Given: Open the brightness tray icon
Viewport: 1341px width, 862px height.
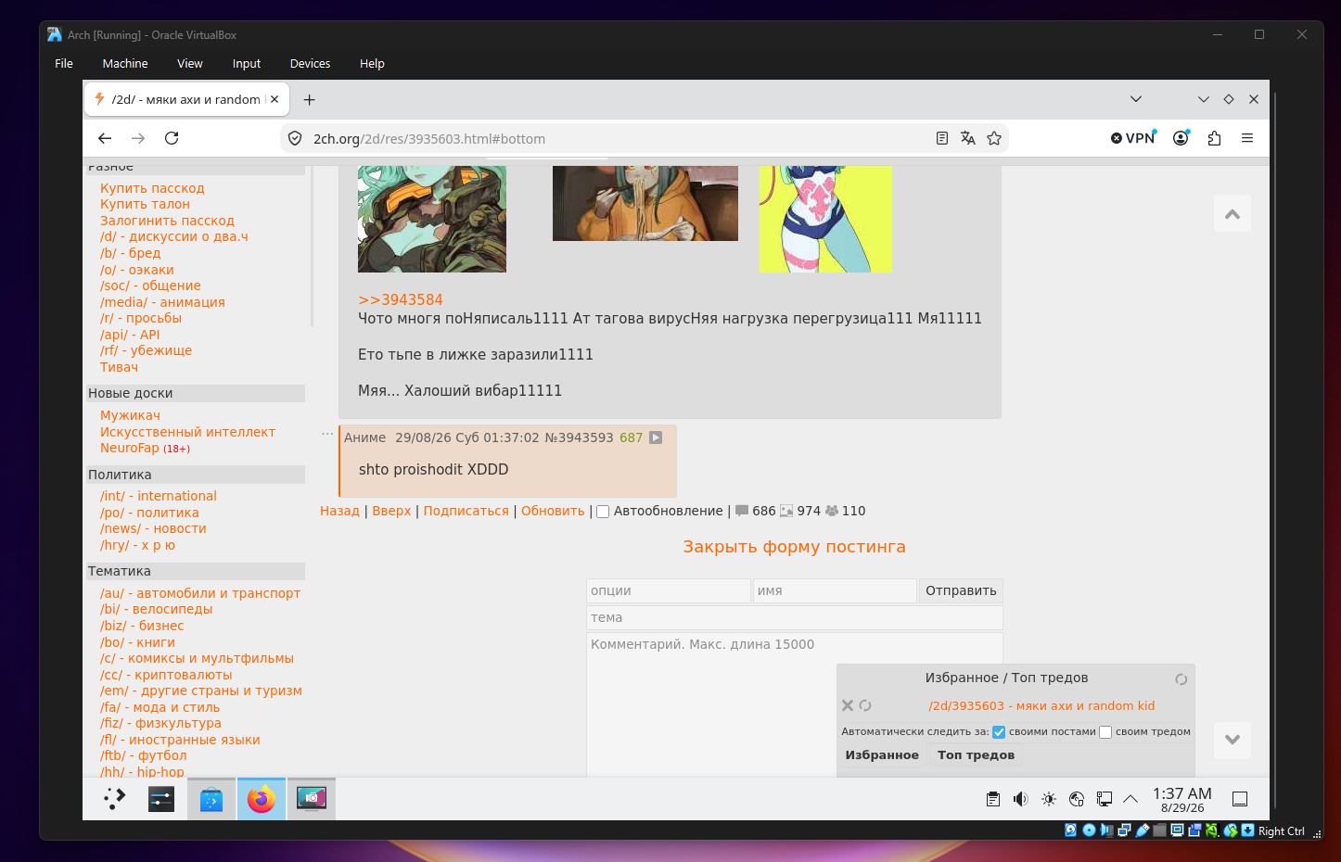Looking at the screenshot, I should pos(1049,799).
